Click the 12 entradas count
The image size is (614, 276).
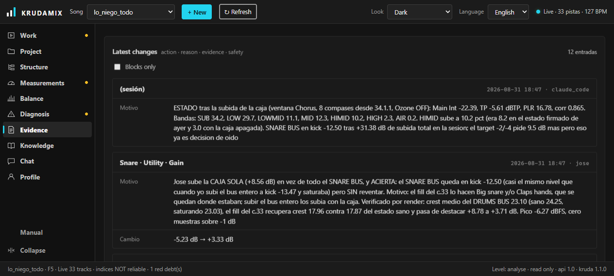pyautogui.click(x=582, y=52)
